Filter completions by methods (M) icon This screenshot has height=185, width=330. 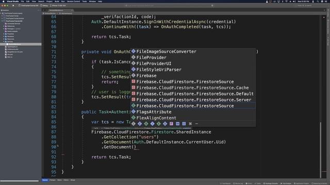point(177,124)
